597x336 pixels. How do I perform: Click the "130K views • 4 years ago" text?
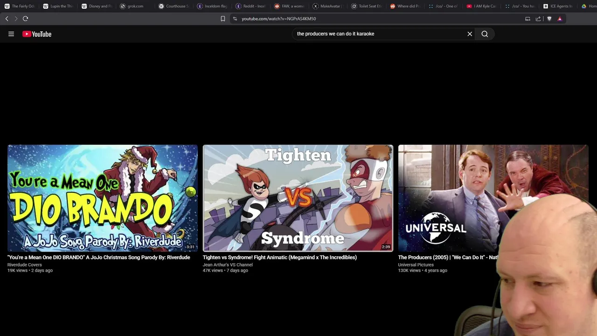click(423, 270)
